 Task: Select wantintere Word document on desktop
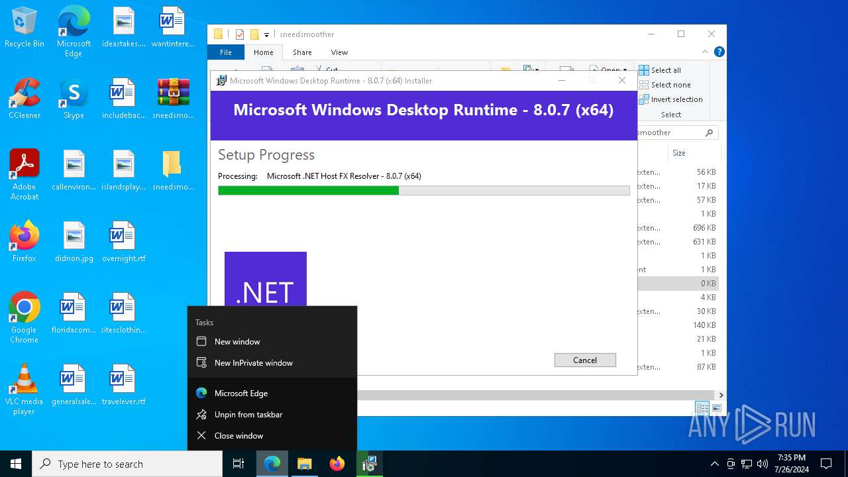[172, 27]
